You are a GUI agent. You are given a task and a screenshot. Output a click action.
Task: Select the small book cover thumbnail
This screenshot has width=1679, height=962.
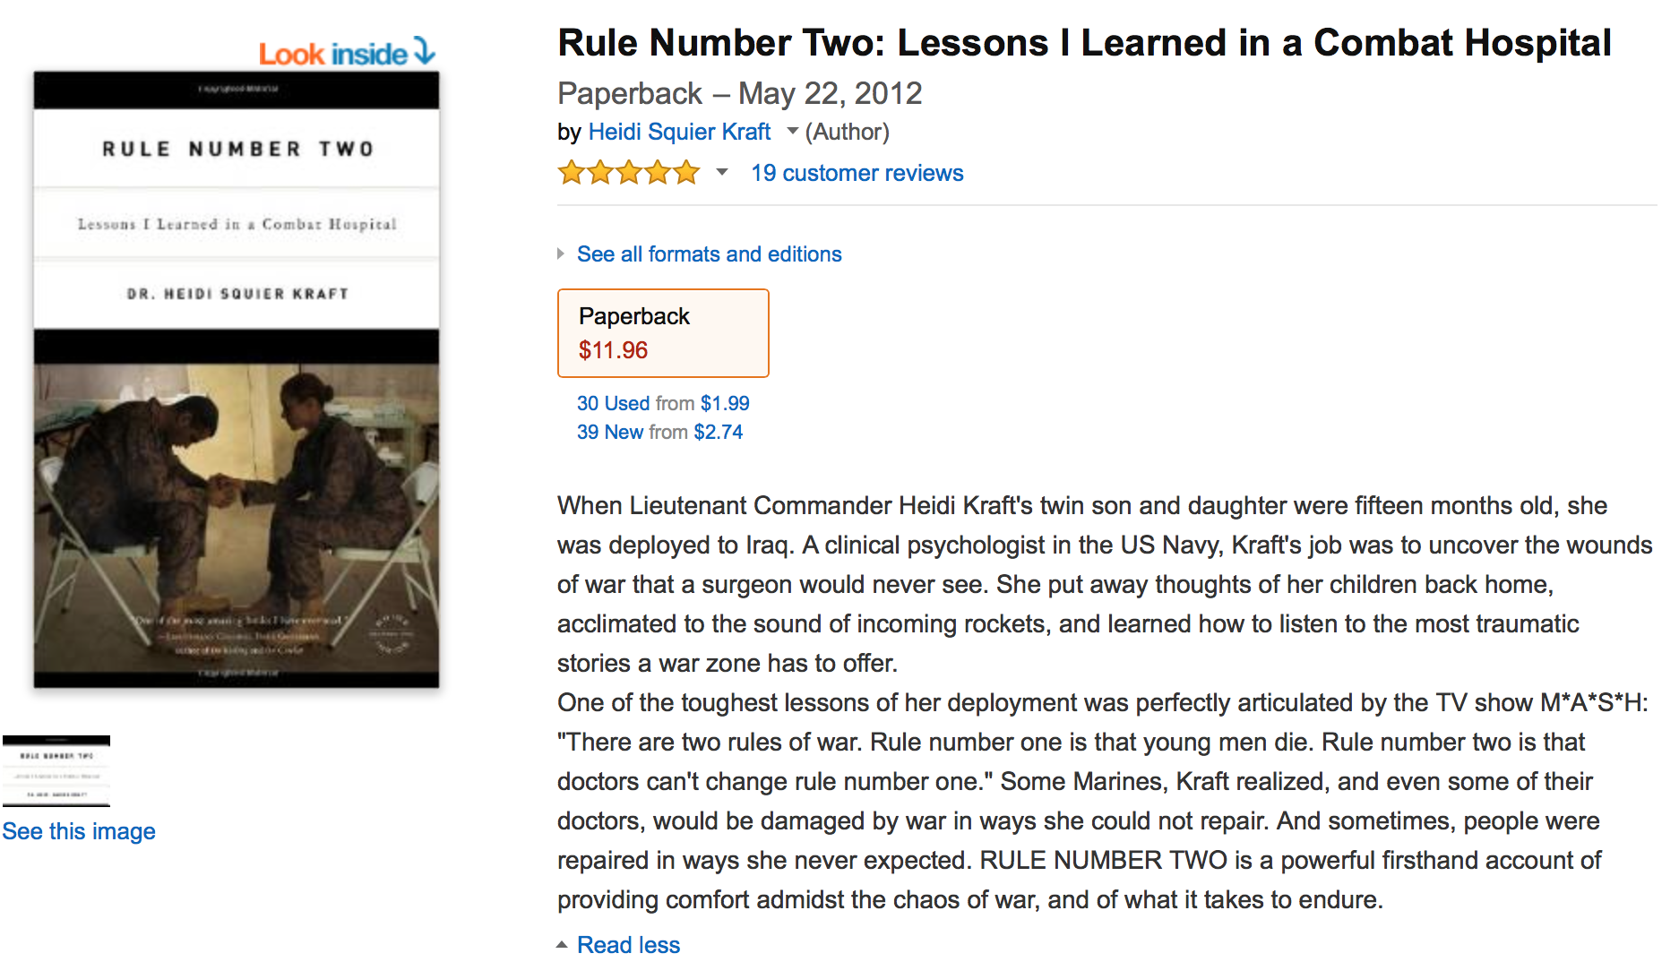pyautogui.click(x=56, y=771)
